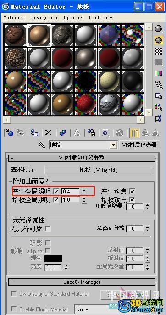Click the Put Material to Scene icon
This screenshot has height=315, width=166.
(20, 133)
